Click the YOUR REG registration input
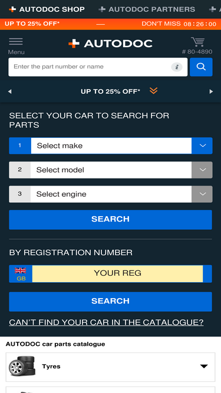The width and height of the screenshot is (221, 393). pyautogui.click(x=117, y=274)
